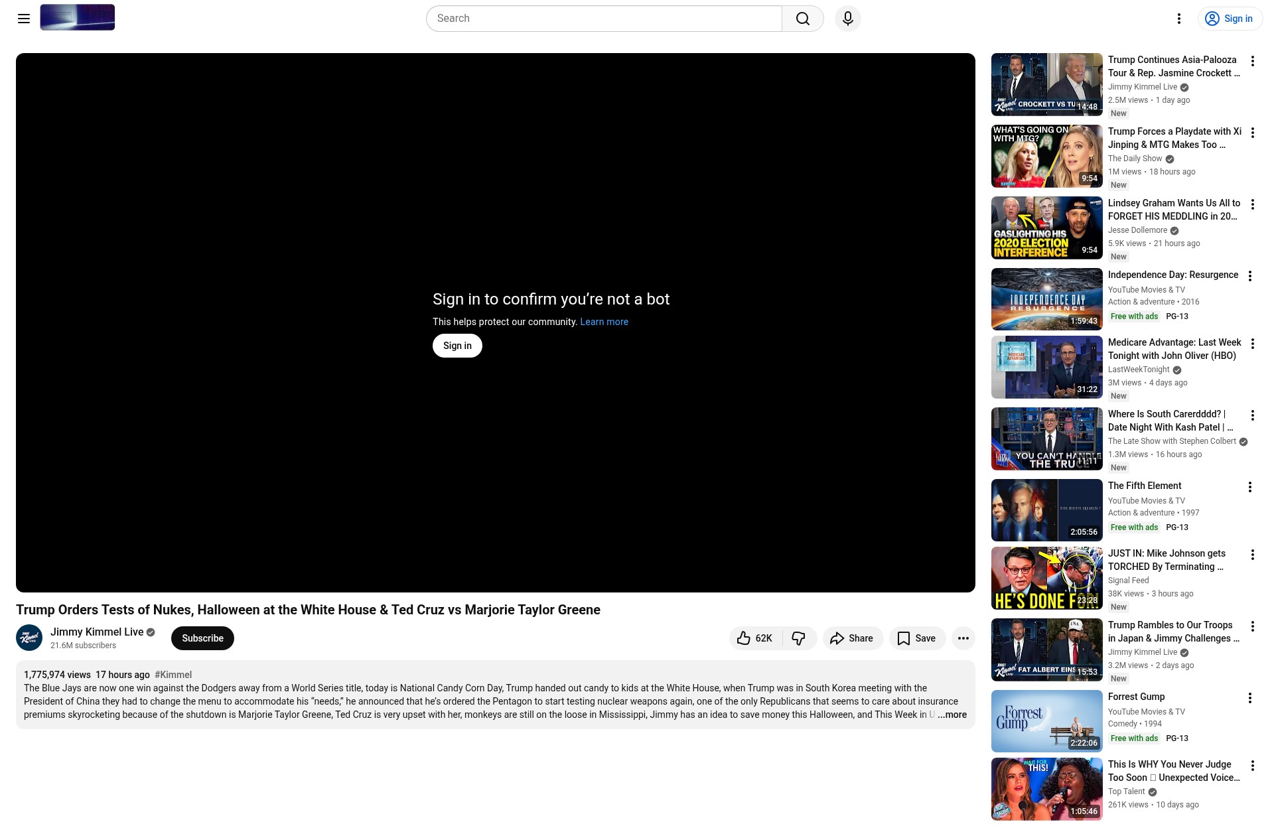Open options for Trump Rambles to Our Troops

[x=1252, y=626]
